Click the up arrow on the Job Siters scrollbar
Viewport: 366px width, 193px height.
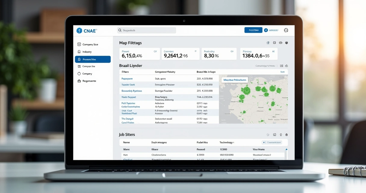[286, 149]
